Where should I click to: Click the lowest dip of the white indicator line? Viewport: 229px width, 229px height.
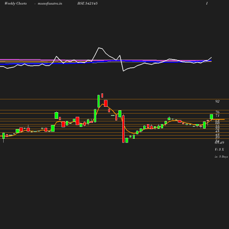tap(123, 71)
